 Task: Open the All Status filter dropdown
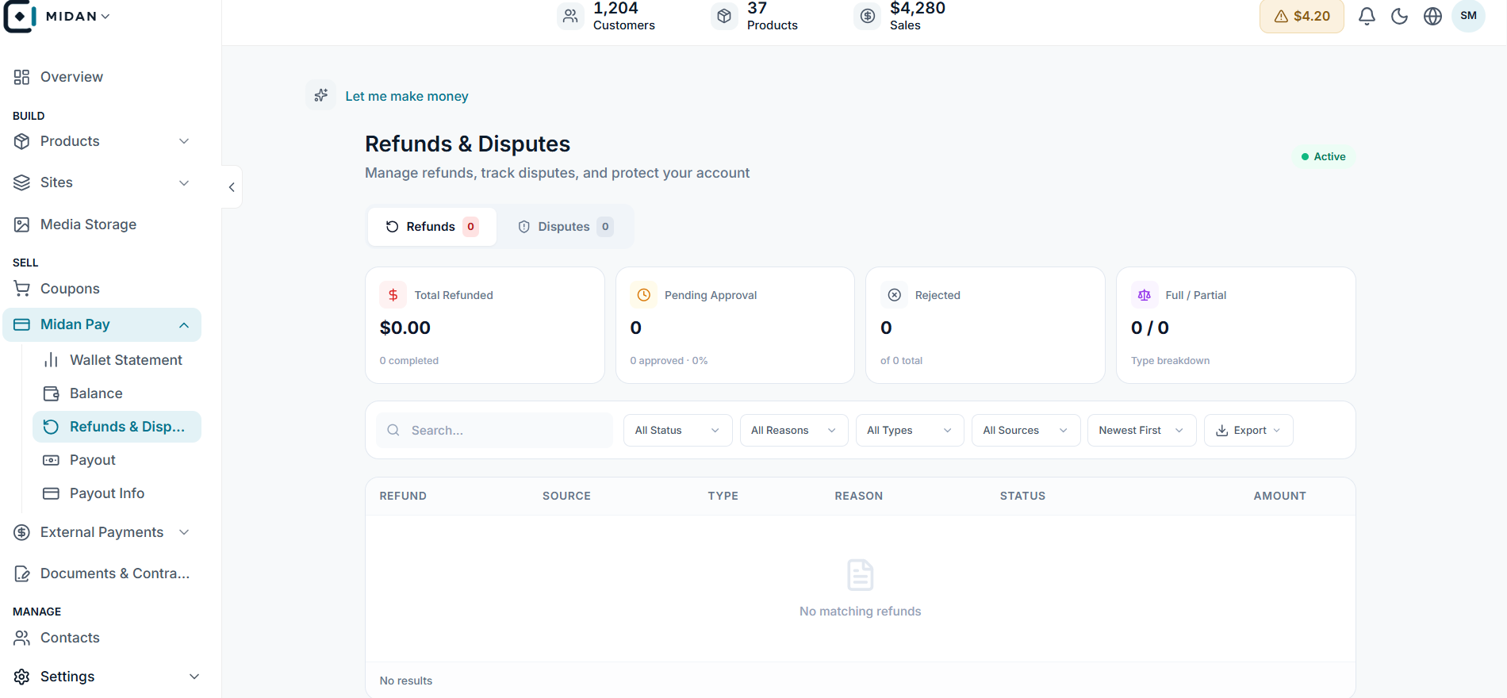point(677,430)
